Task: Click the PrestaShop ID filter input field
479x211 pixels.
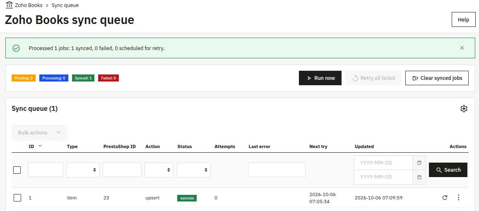Action: coord(122,170)
